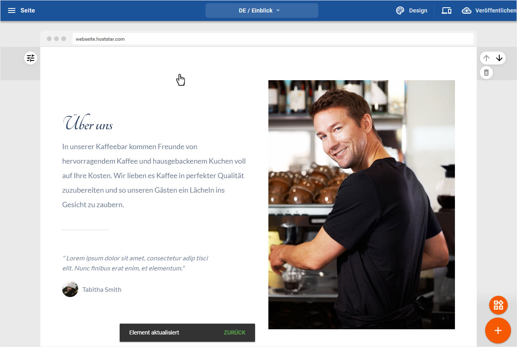This screenshot has width=517, height=347.
Task: Open the Design label in top bar
Action: (x=418, y=10)
